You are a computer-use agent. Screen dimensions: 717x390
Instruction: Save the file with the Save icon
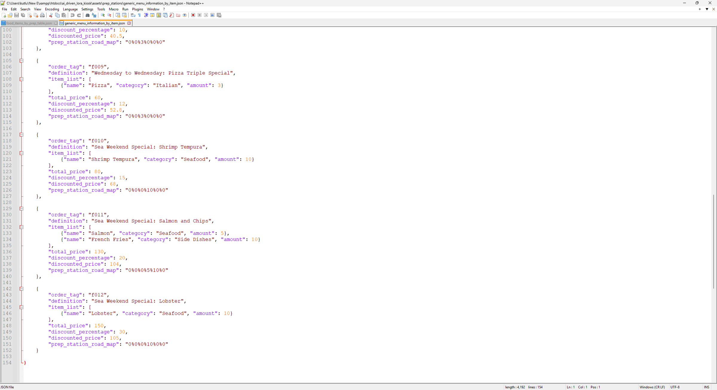(x=16, y=15)
